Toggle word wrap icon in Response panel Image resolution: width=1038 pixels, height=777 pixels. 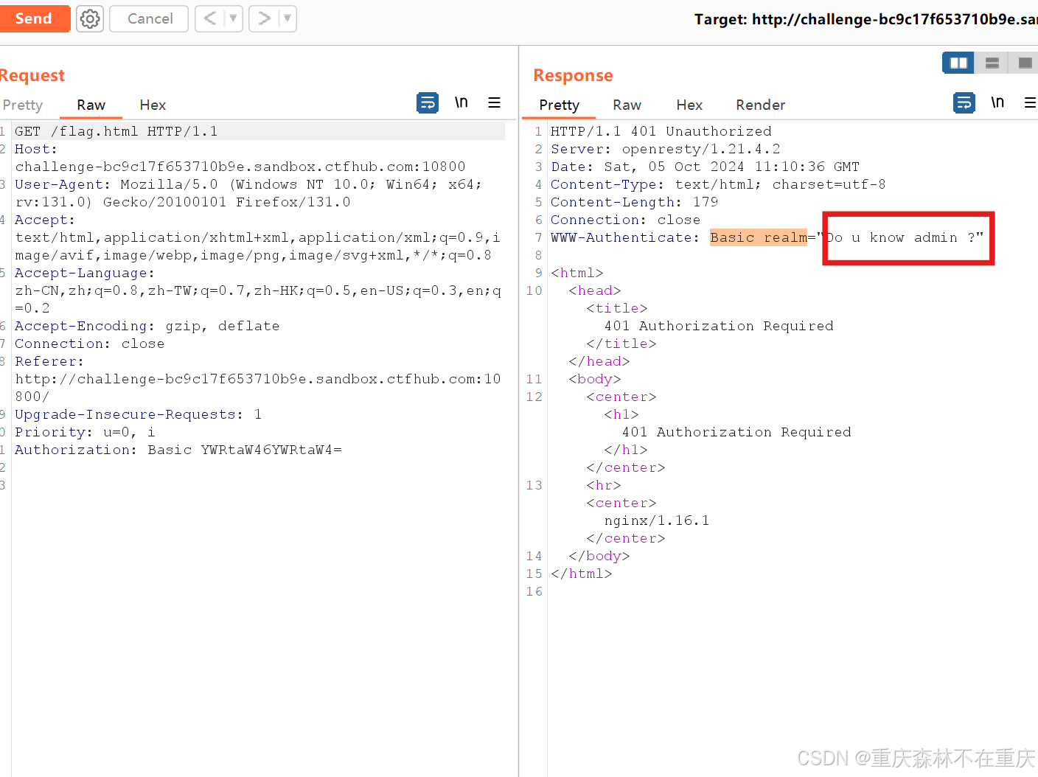[x=964, y=102]
